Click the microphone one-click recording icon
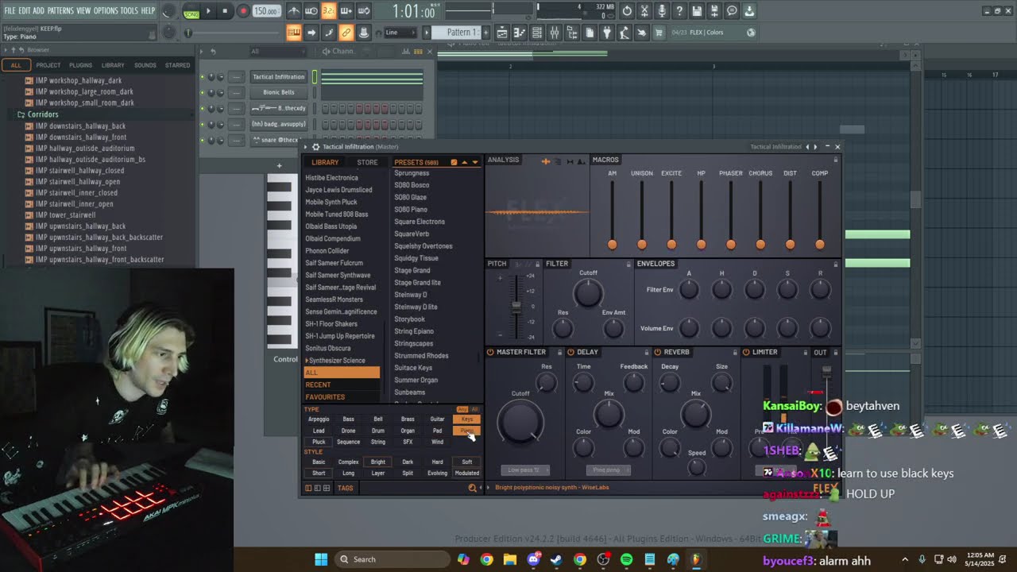1017x572 pixels. point(663,11)
